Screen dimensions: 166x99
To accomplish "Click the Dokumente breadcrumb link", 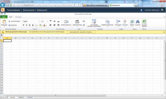I will point(29,10).
